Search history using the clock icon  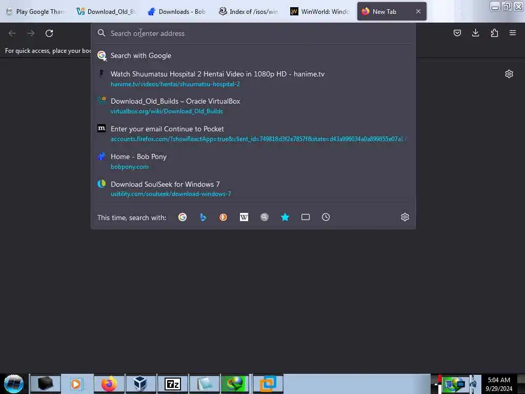pyautogui.click(x=326, y=217)
